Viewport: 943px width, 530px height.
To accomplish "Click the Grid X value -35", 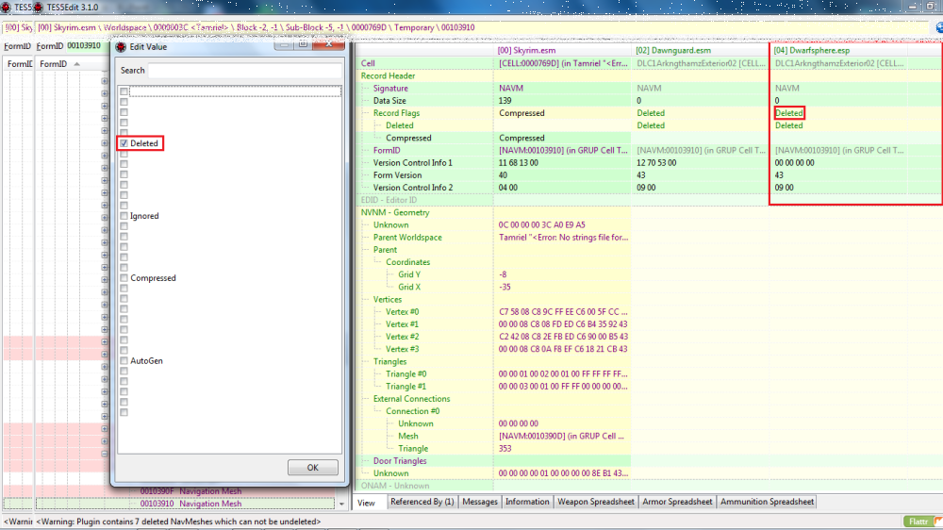I will (505, 287).
